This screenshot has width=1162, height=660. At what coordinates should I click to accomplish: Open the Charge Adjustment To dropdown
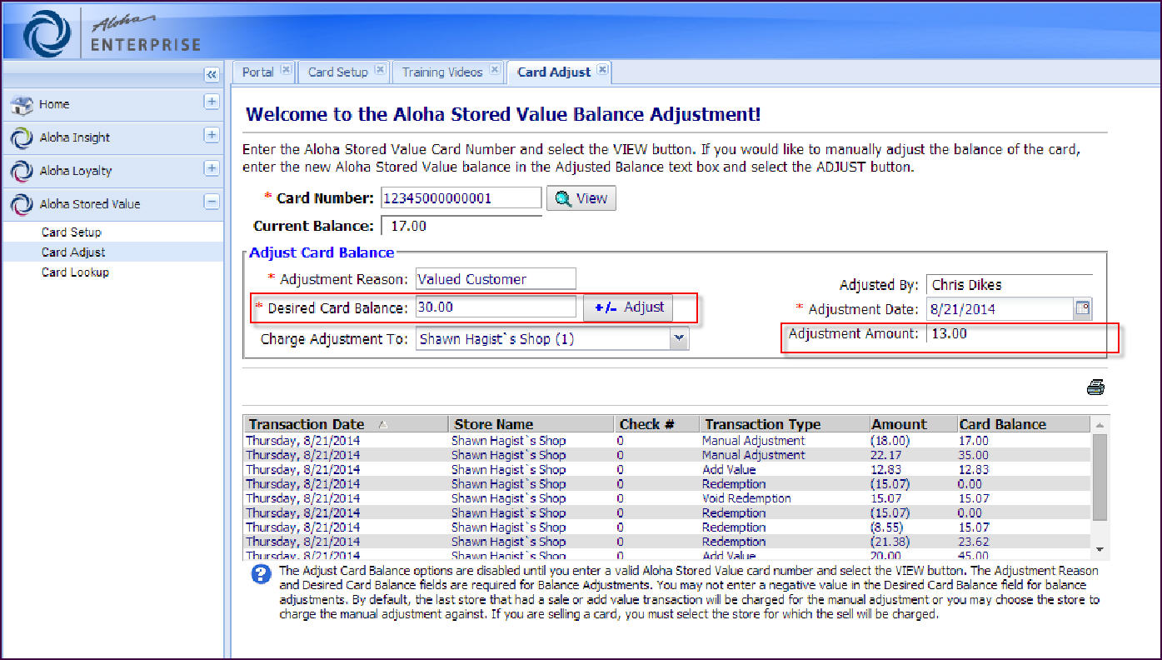coord(680,338)
